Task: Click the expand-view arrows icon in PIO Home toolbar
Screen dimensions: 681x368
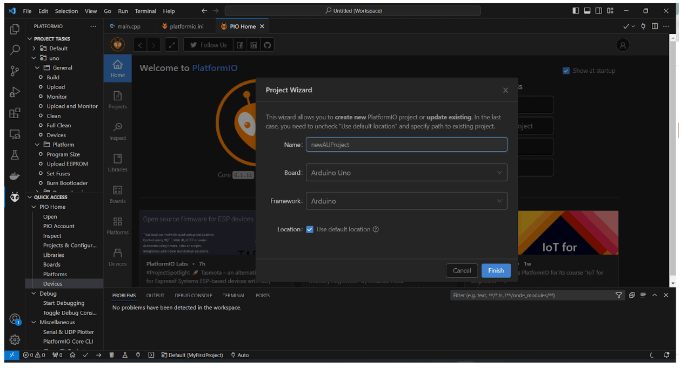Action: [171, 45]
